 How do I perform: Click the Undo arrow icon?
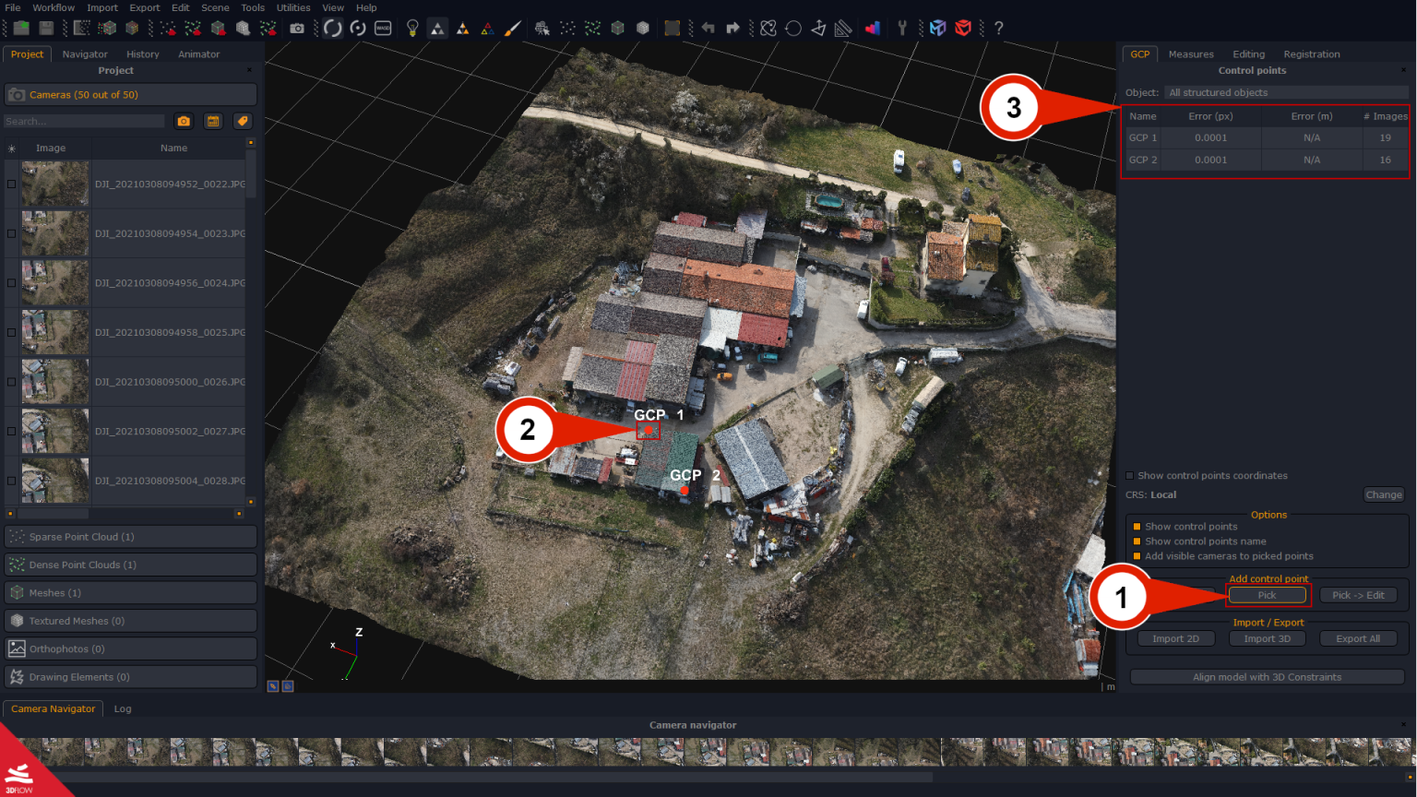pyautogui.click(x=707, y=28)
